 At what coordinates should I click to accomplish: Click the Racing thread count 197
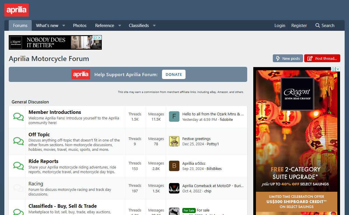(x=135, y=191)
